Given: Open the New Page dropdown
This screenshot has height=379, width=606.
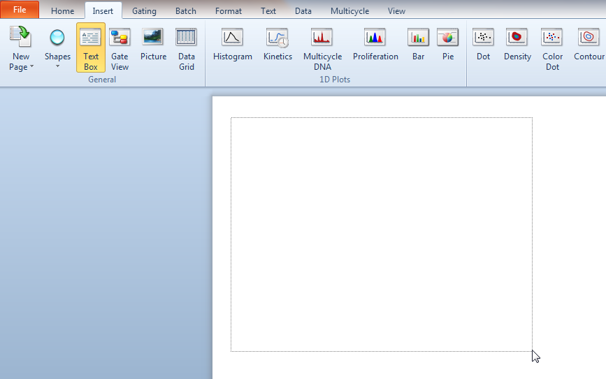Looking at the screenshot, I should tap(21, 61).
